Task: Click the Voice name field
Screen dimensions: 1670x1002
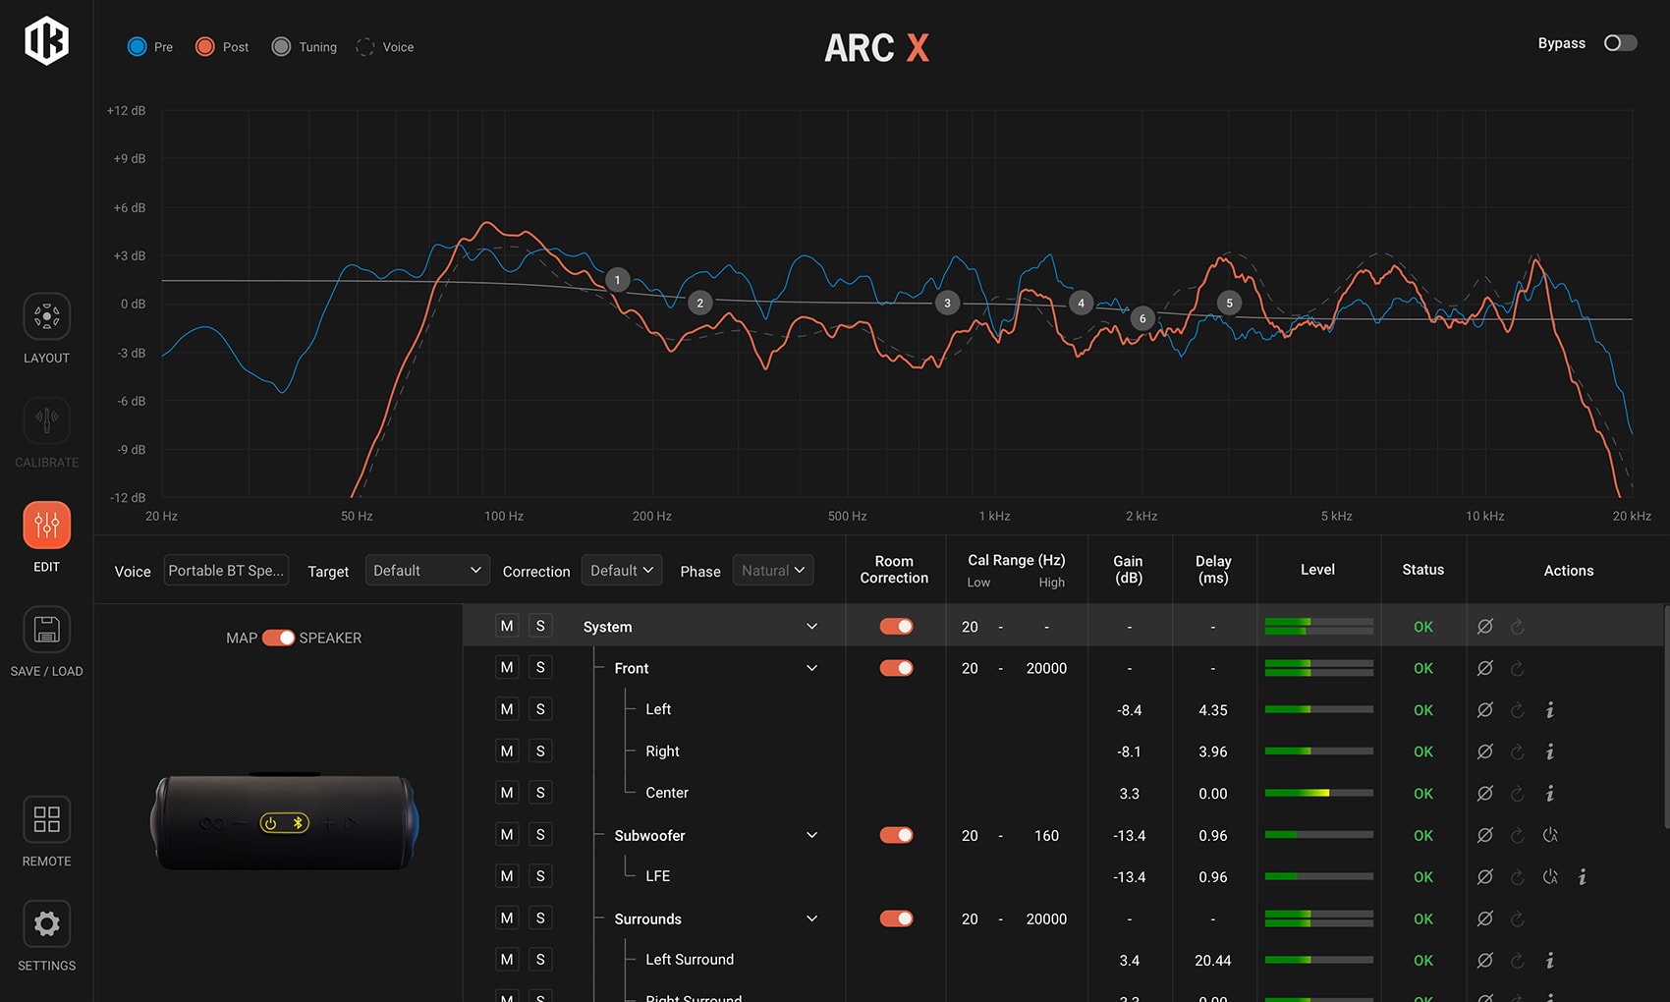Action: pos(226,571)
